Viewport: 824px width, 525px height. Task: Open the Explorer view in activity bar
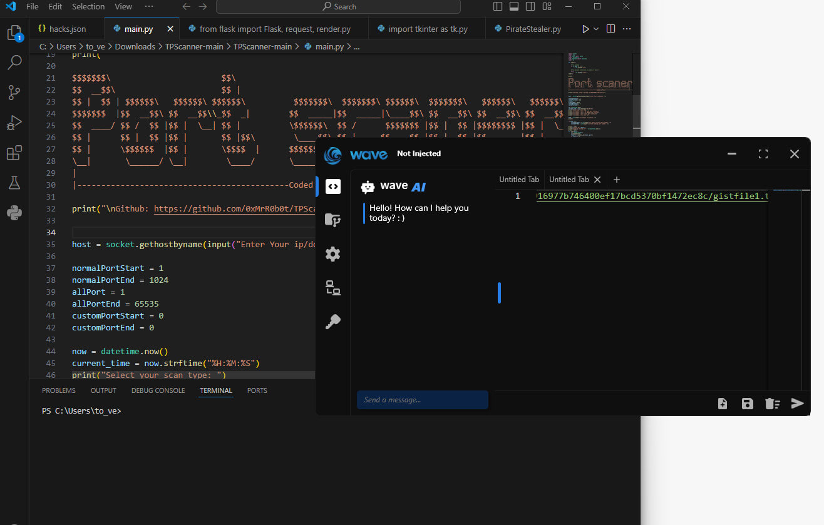point(14,33)
